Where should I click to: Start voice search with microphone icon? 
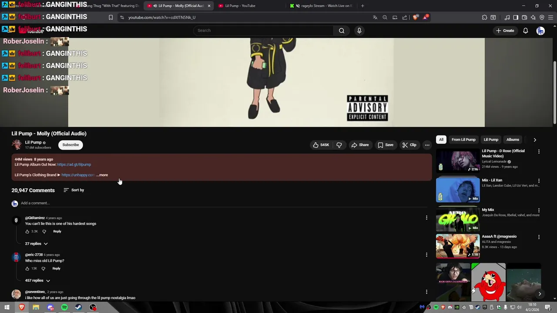click(x=359, y=30)
